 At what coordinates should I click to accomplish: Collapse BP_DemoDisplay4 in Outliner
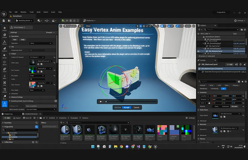(203, 49)
